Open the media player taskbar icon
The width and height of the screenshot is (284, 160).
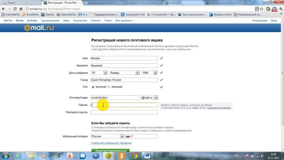pyautogui.click(x=43, y=156)
